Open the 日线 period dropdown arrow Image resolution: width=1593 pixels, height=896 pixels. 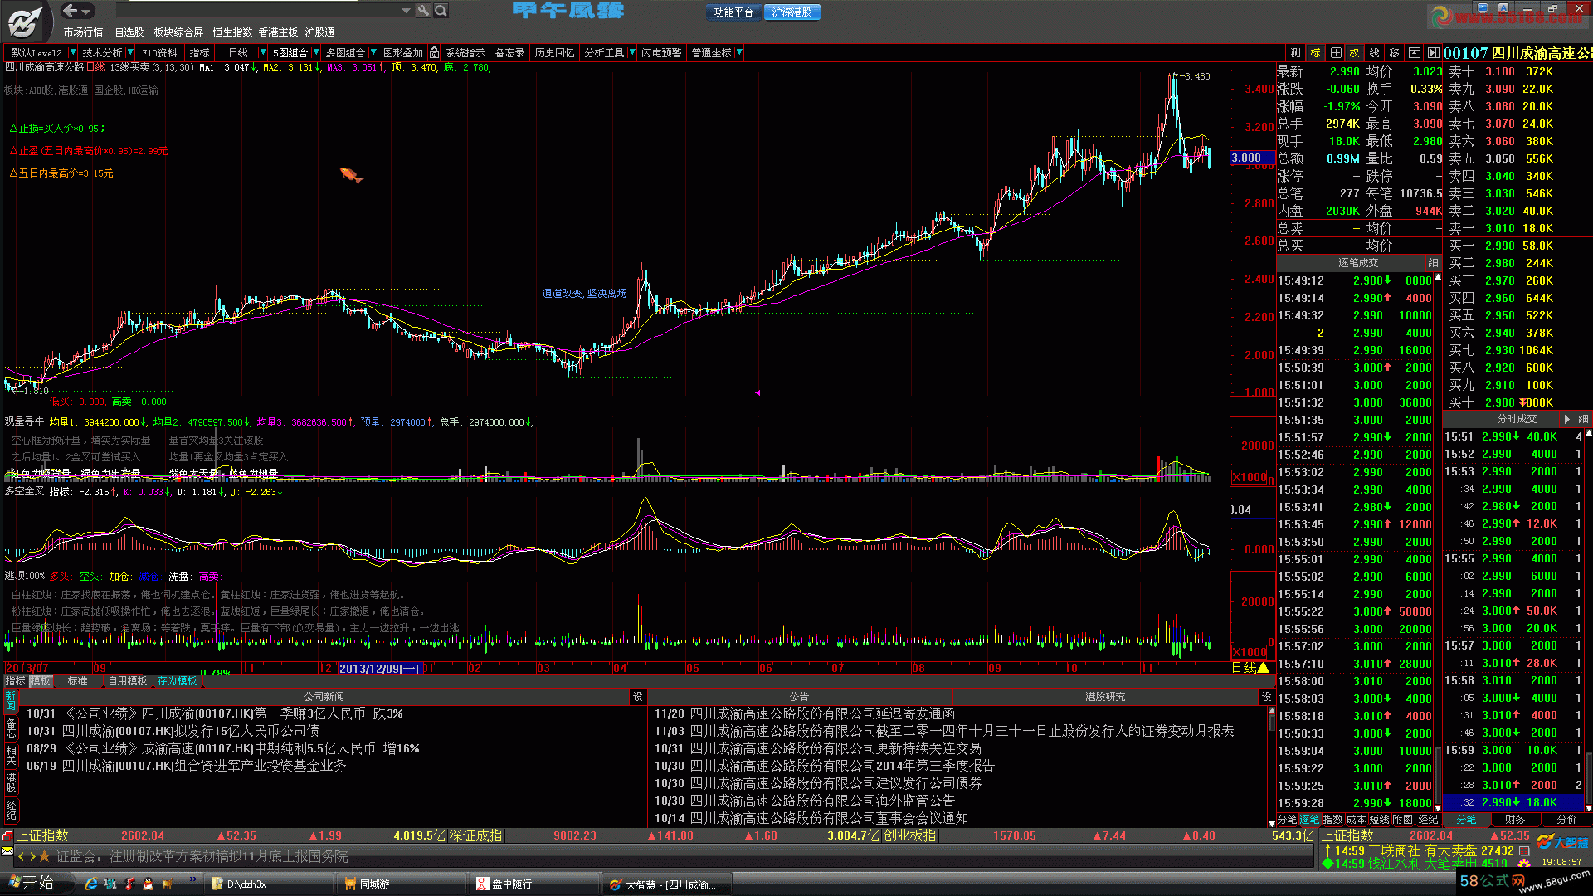click(x=263, y=52)
